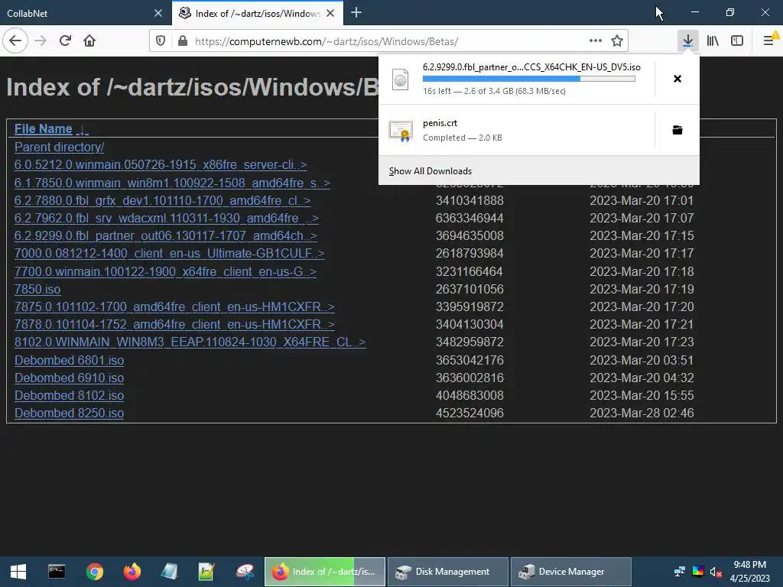Bookmark this page with the star
783x587 pixels.
point(617,41)
